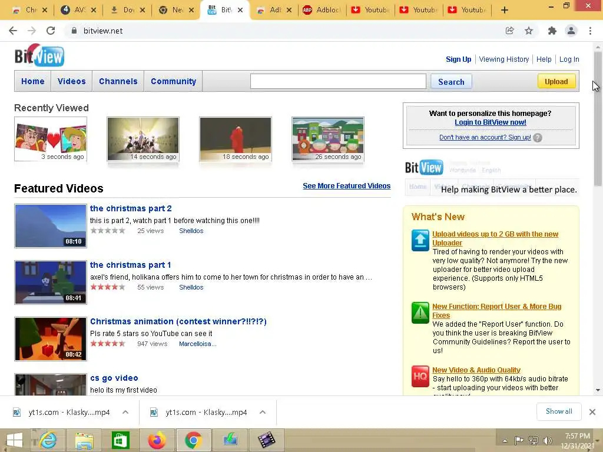Viewport: 603px width, 452px height.
Task: Open Upload videos up to 2 GB link
Action: [x=495, y=238]
